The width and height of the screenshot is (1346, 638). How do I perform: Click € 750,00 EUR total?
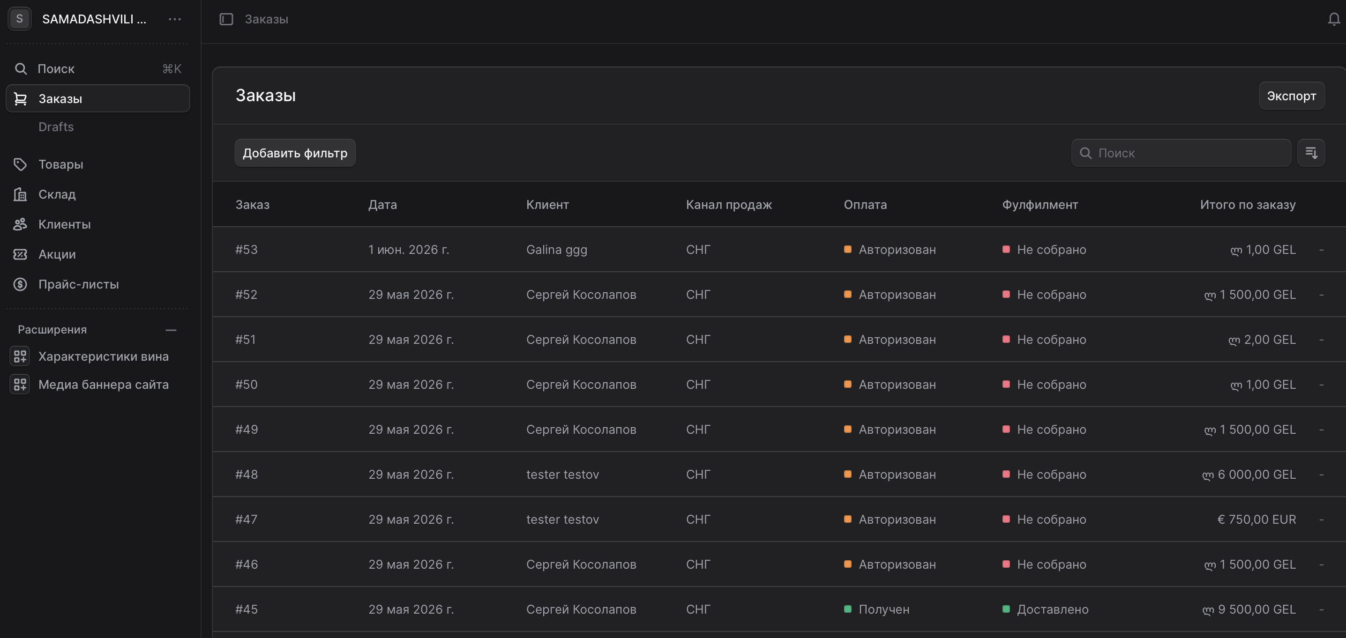point(1256,519)
